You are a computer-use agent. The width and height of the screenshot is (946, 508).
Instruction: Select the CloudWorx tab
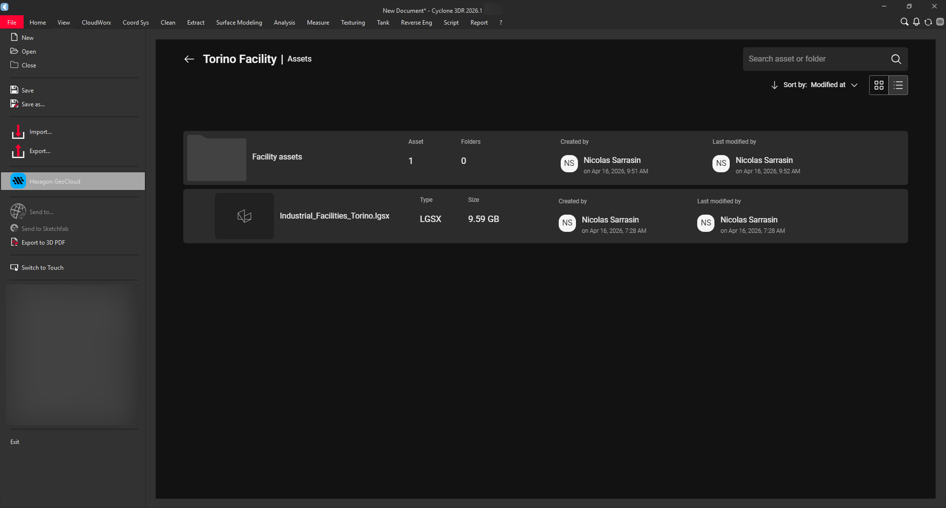97,23
